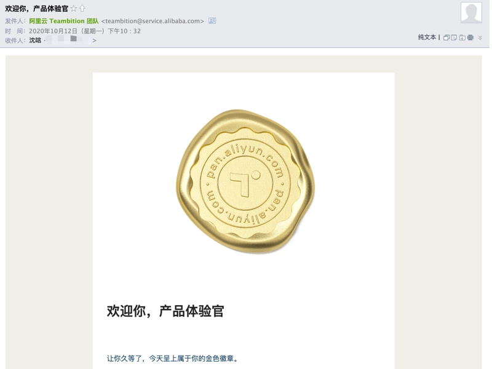Click the sender address teambition@service.alibaba.com

click(153, 21)
